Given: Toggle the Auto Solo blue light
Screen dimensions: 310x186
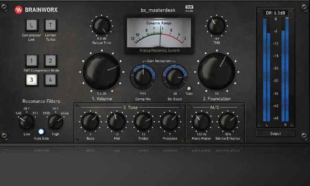Looking at the screenshot, I should [x=41, y=131].
